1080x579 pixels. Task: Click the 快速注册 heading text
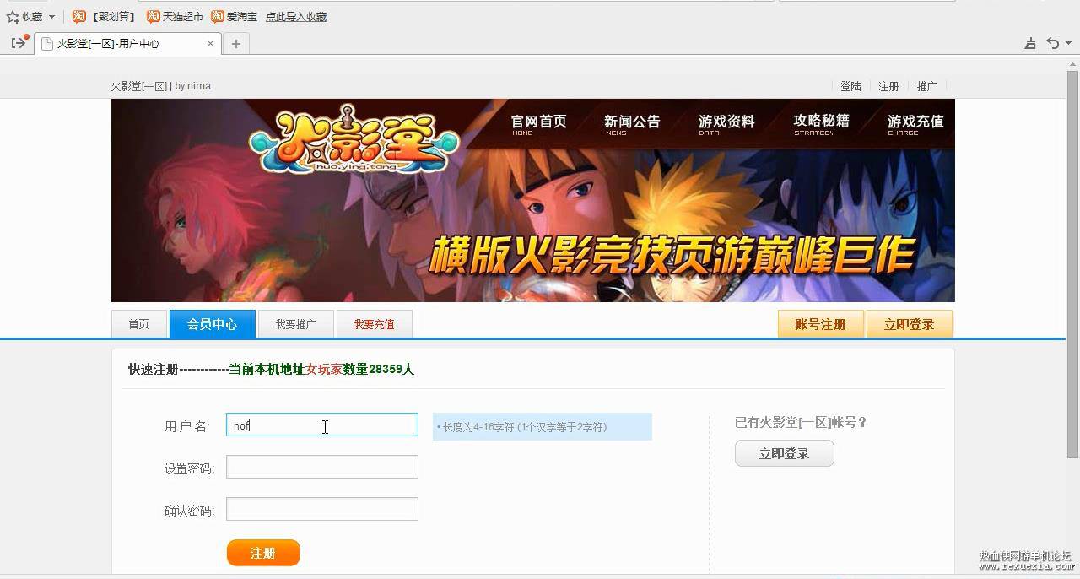pos(154,370)
